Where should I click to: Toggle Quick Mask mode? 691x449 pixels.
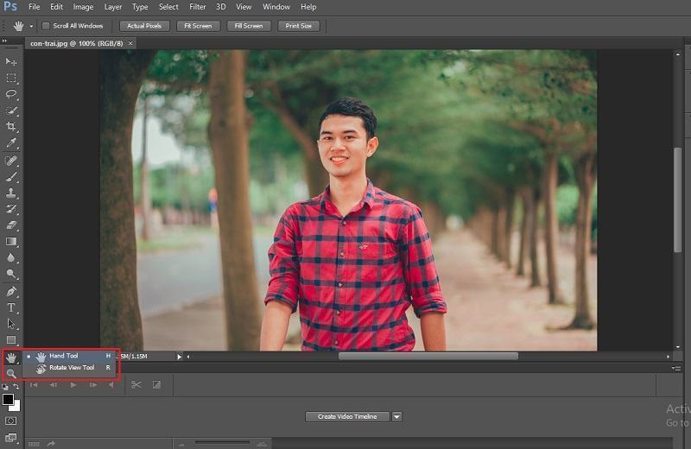tap(11, 421)
